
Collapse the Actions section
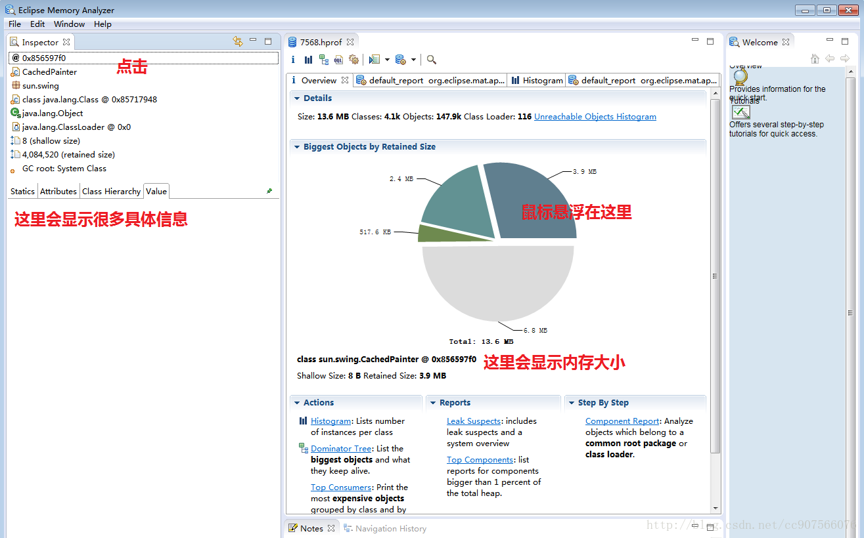[x=297, y=403]
